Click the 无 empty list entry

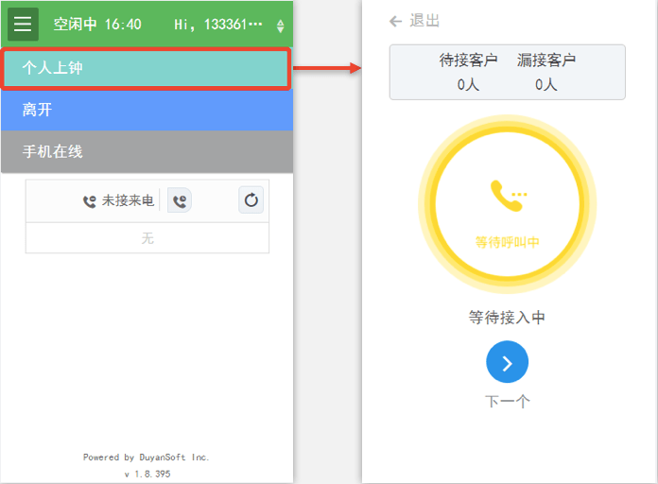coord(147,238)
